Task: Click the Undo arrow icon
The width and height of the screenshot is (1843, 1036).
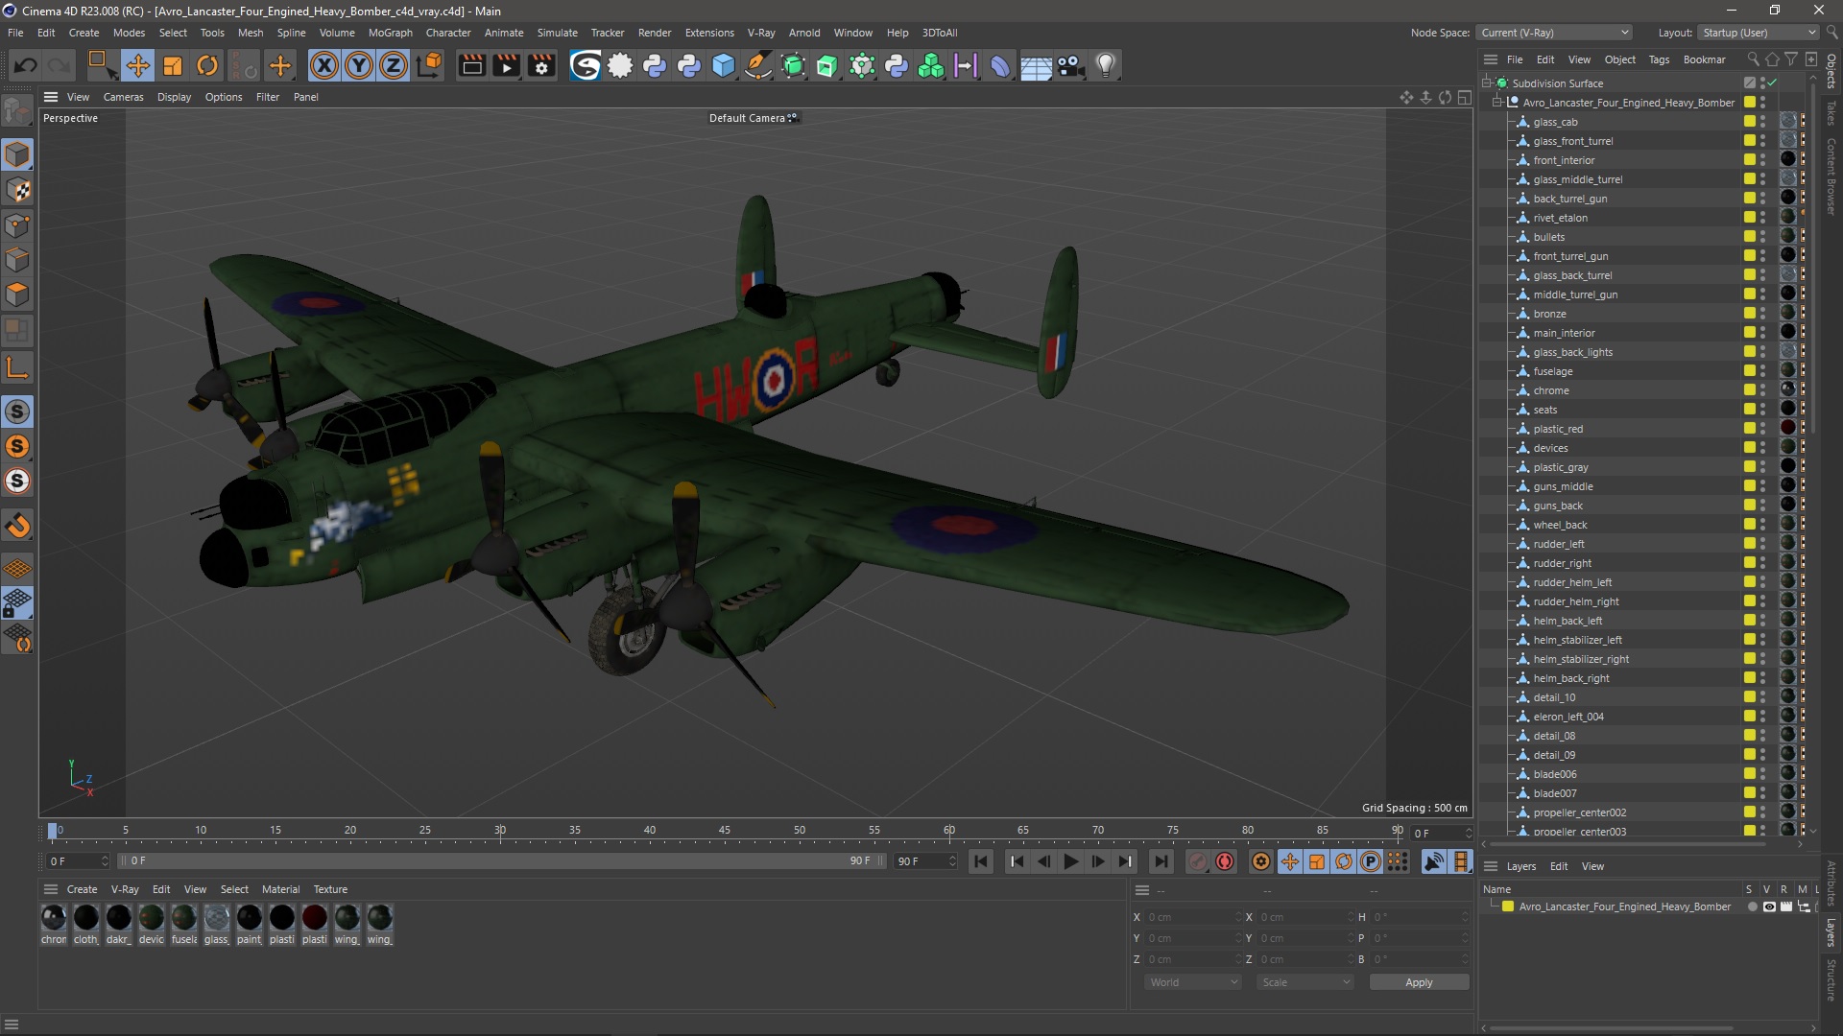Action: (26, 65)
